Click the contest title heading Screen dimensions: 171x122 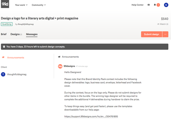point(40,18)
